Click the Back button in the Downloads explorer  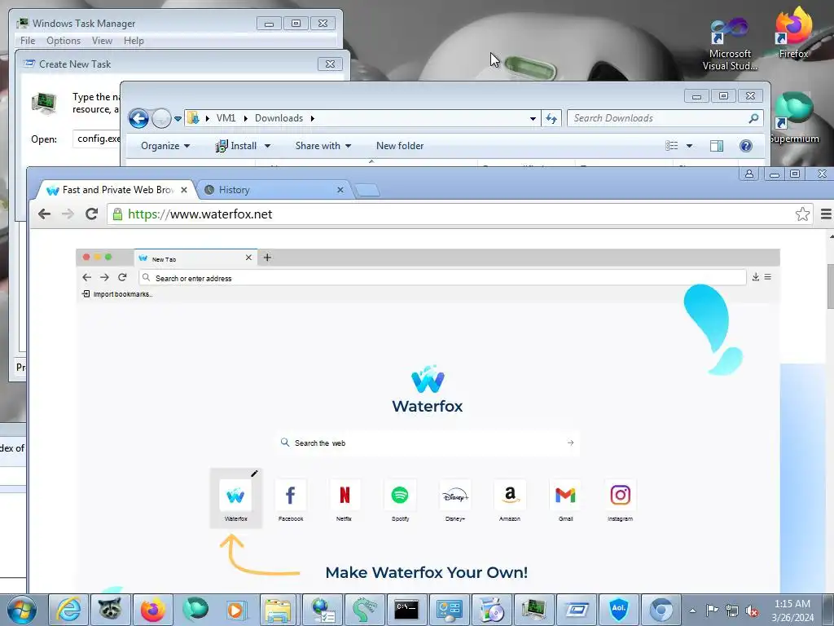[138, 118]
